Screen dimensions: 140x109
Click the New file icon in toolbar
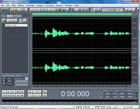point(12,10)
